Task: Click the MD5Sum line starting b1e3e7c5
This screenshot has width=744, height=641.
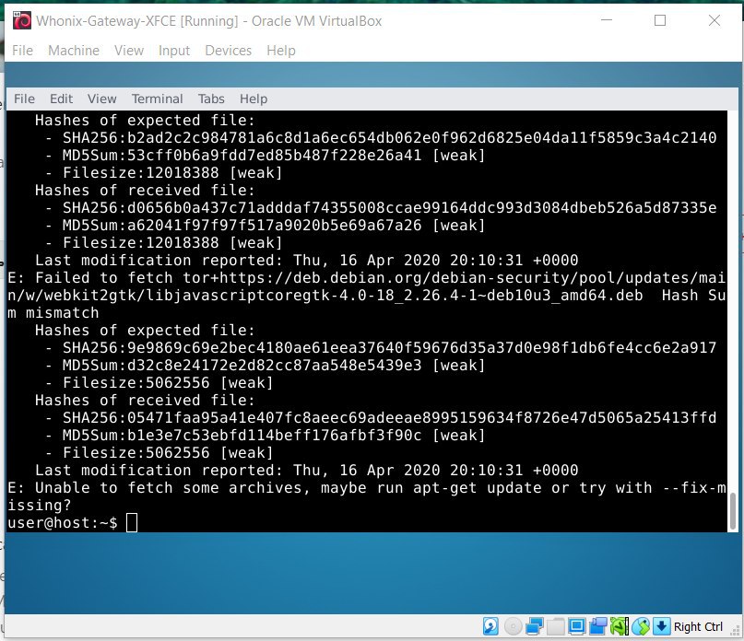Action: (x=266, y=436)
